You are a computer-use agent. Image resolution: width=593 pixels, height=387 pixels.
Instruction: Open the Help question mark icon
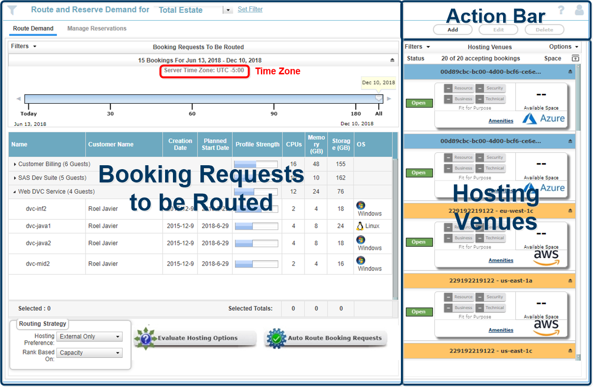[561, 10]
